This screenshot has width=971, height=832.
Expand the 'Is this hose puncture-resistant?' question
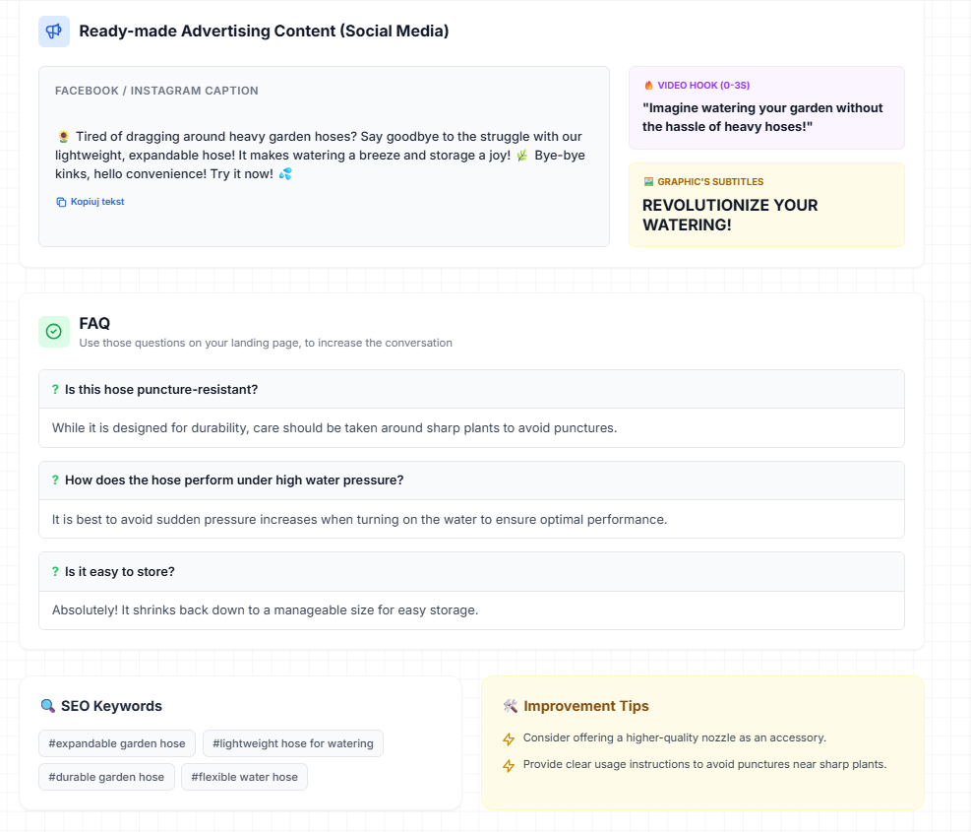point(470,388)
